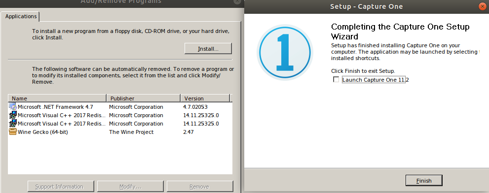Click the Remove button
Screen dimensions: 489x193
pyautogui.click(x=199, y=187)
